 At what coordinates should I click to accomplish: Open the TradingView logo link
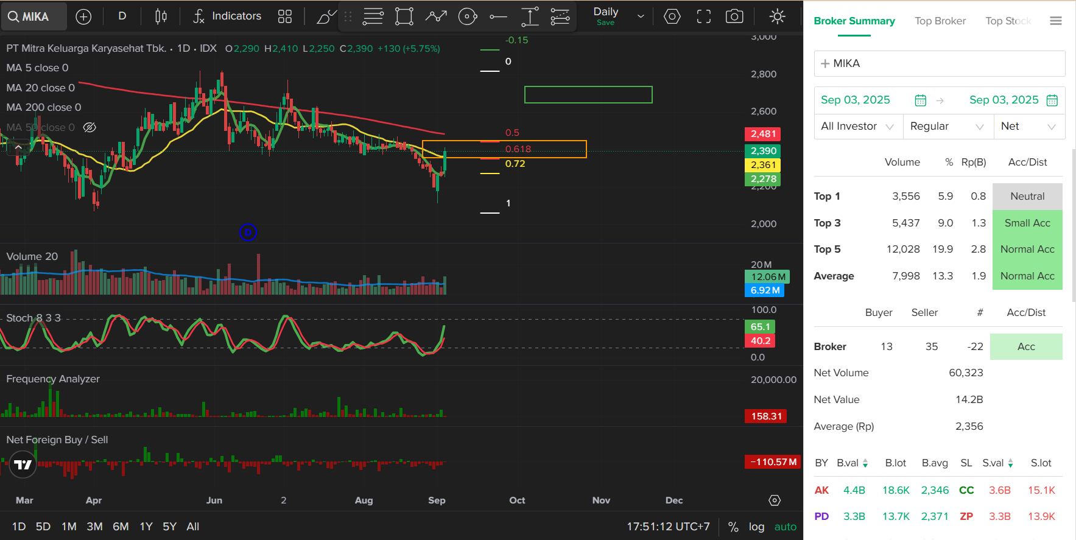point(23,465)
